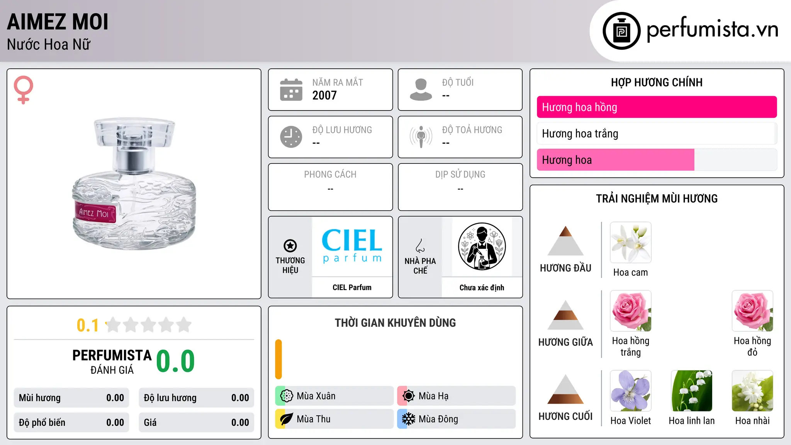This screenshot has height=445, width=791.
Task: Click the Nhà pha chế label
Action: point(420,266)
